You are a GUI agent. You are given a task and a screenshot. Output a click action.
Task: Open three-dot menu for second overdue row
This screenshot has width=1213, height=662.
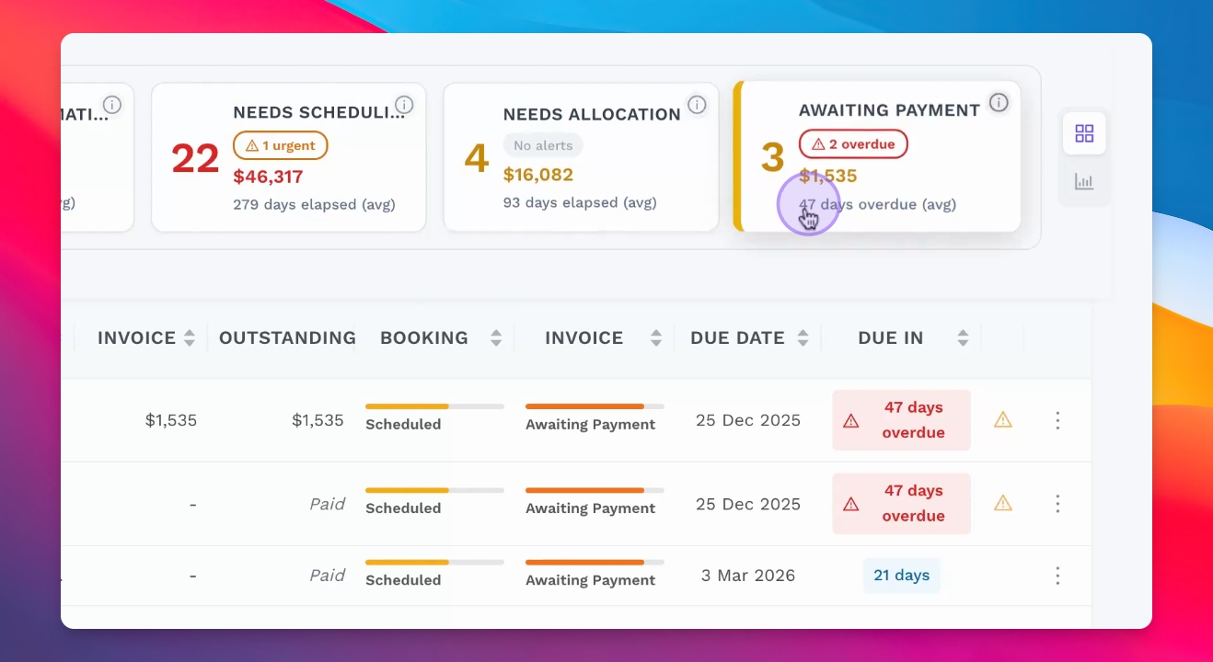coord(1057,504)
